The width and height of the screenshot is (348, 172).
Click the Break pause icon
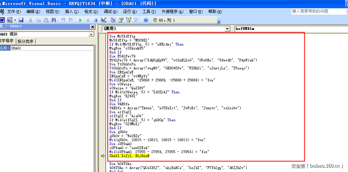point(88,20)
